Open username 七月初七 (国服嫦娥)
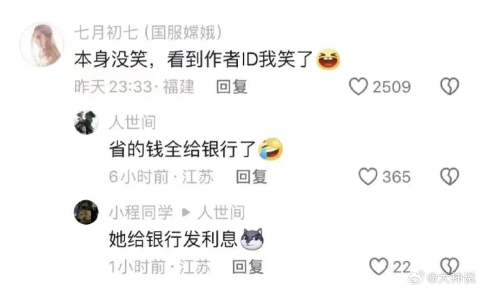480x289 pixels. pyautogui.click(x=148, y=32)
